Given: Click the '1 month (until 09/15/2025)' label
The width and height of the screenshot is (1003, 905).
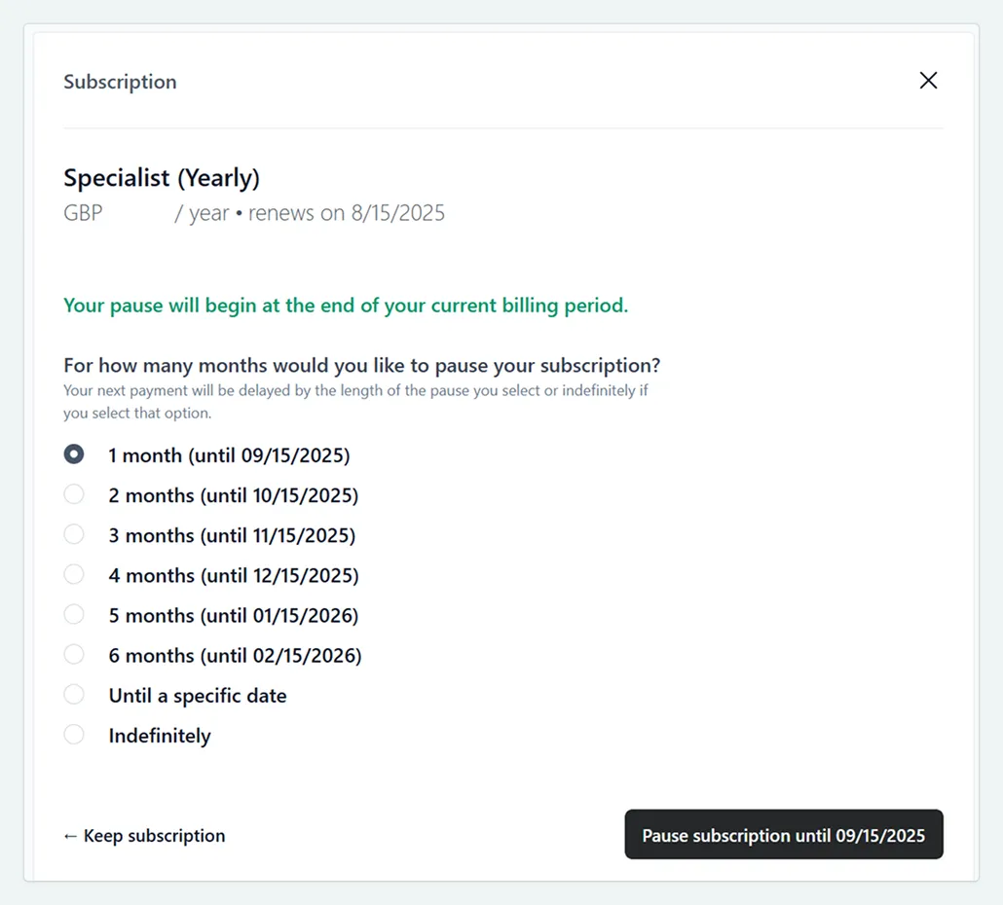Looking at the screenshot, I should click(x=230, y=454).
